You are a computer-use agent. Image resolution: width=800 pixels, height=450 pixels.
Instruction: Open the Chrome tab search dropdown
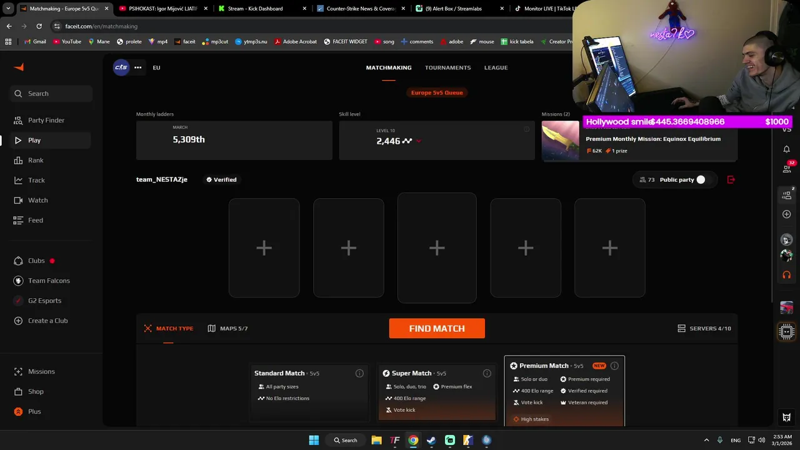point(8,9)
